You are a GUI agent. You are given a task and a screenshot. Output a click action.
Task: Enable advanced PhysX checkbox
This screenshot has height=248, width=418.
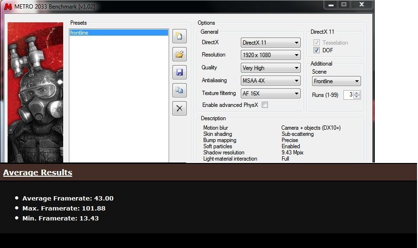(x=265, y=105)
